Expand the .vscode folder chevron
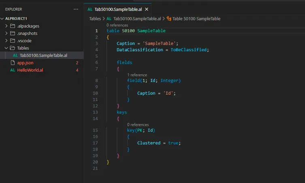This screenshot has height=183, width=305. [6, 41]
